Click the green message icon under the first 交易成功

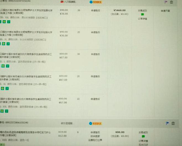click(x=142, y=15)
